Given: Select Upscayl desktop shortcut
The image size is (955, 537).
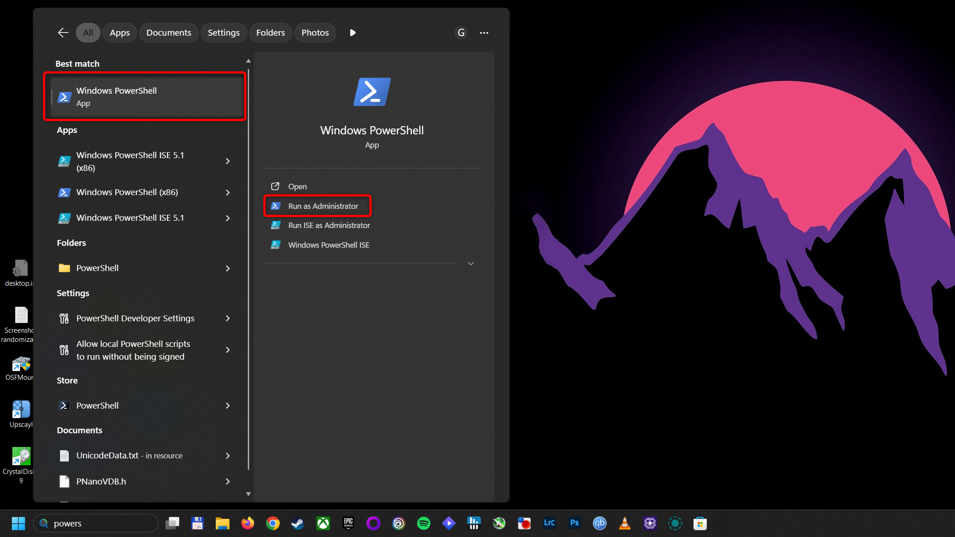Looking at the screenshot, I should (x=21, y=414).
